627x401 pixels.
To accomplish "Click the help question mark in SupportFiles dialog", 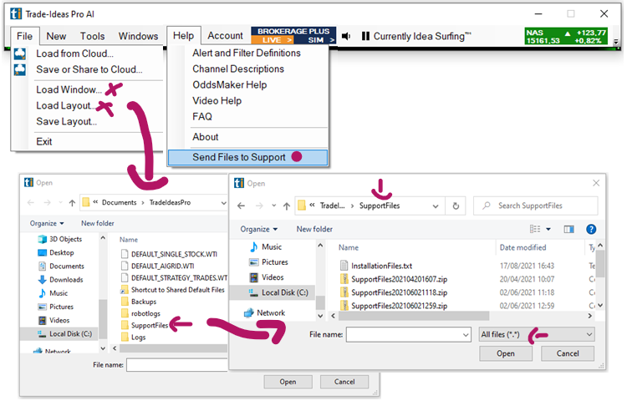I will pyautogui.click(x=591, y=229).
